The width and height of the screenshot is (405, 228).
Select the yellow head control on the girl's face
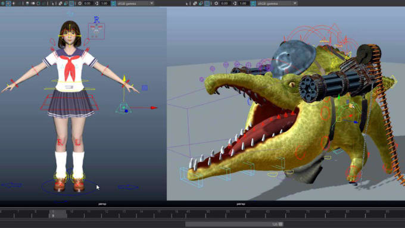(x=70, y=36)
